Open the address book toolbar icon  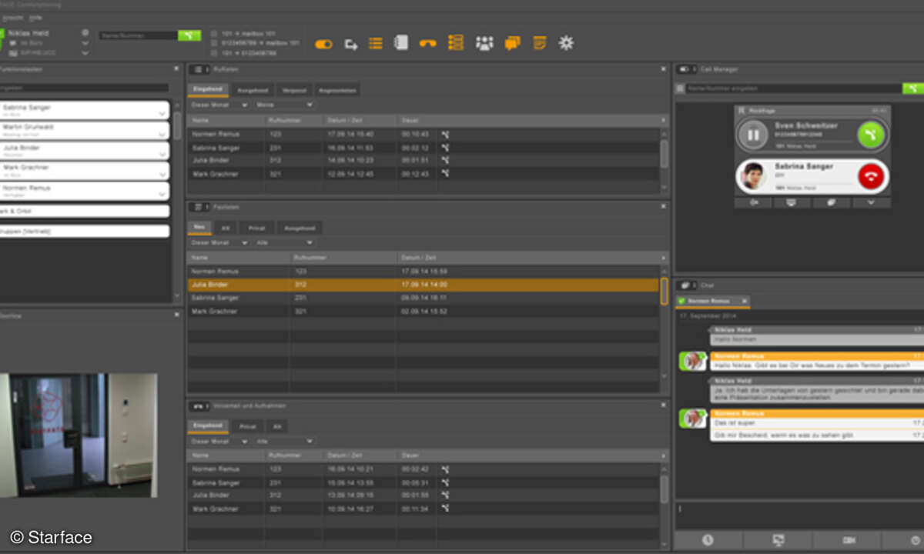point(400,43)
